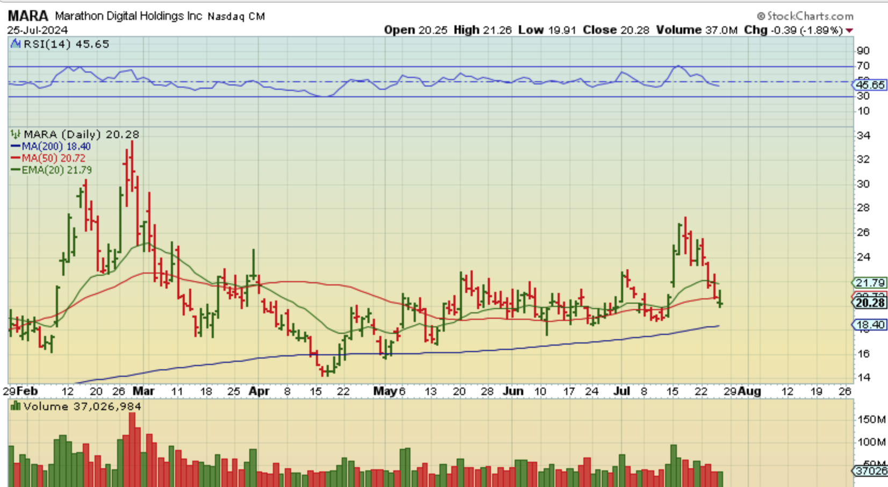Click the bold 20.28 last-price tag on right axis

[x=870, y=303]
